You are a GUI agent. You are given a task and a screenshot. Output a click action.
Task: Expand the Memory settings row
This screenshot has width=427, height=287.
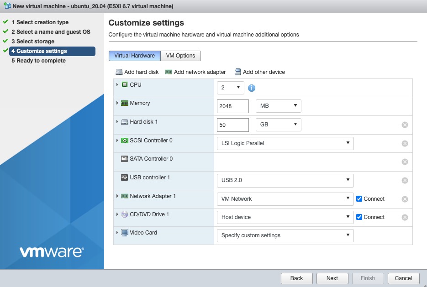(x=117, y=103)
